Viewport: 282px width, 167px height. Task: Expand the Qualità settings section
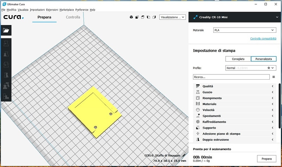click(x=234, y=86)
